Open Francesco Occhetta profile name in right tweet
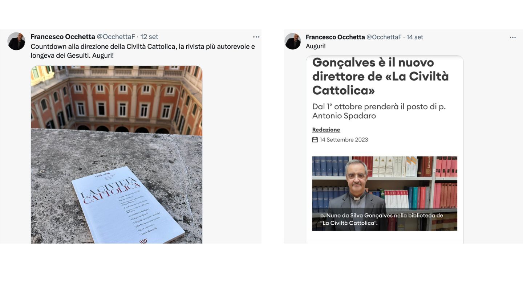The image size is (523, 294). [x=335, y=37]
